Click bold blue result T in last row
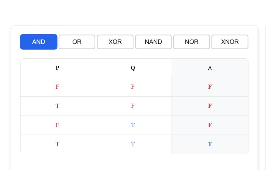 click(x=210, y=144)
